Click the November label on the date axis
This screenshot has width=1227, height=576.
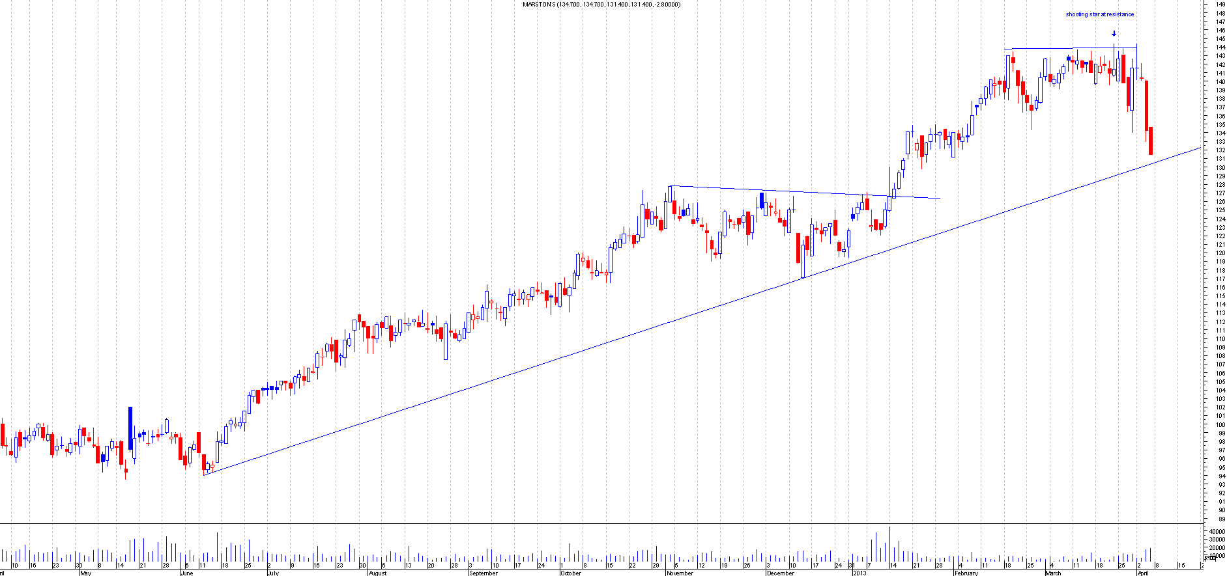coord(680,573)
